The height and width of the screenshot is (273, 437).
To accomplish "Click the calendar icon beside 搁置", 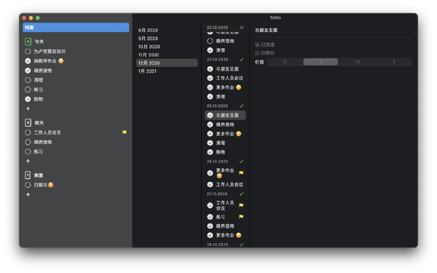I will (x=28, y=175).
